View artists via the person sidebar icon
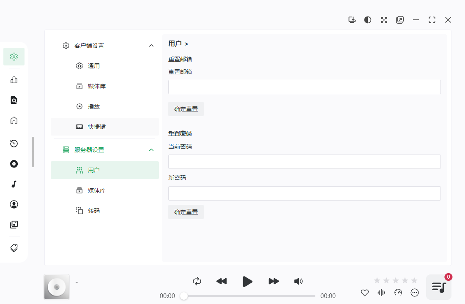465x304 pixels. (x=14, y=204)
